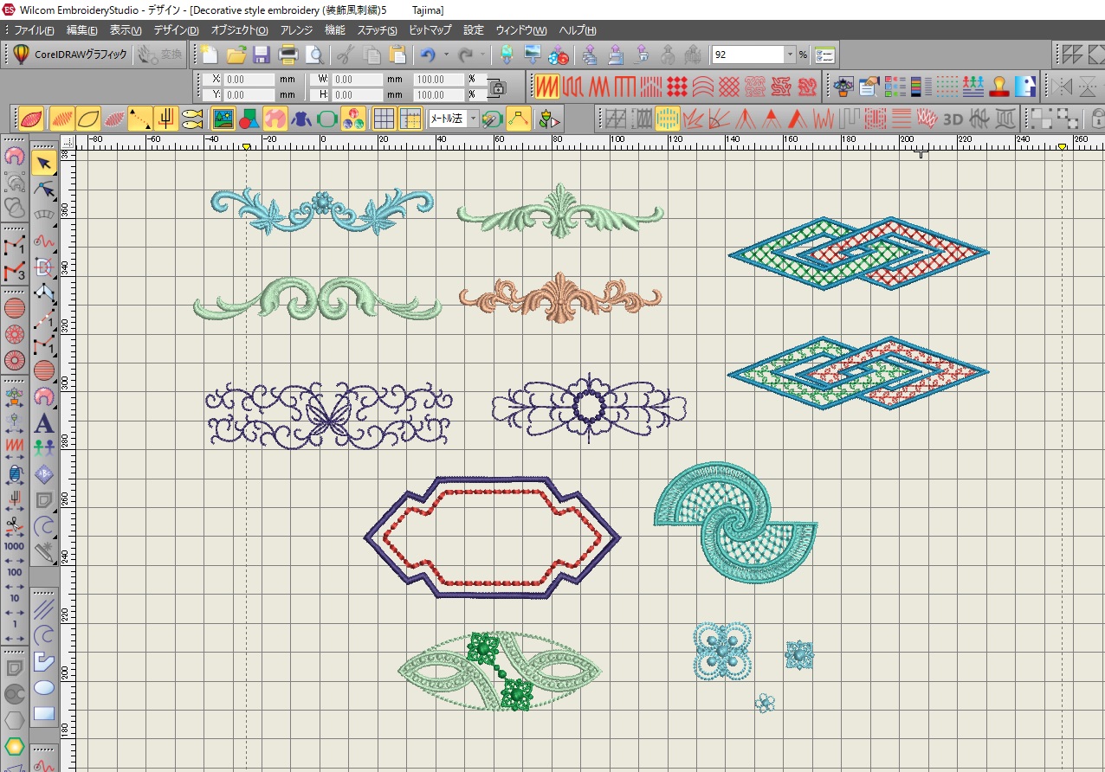This screenshot has width=1105, height=772.
Task: Toggle TrueView stitch display
Action: pyautogui.click(x=30, y=119)
